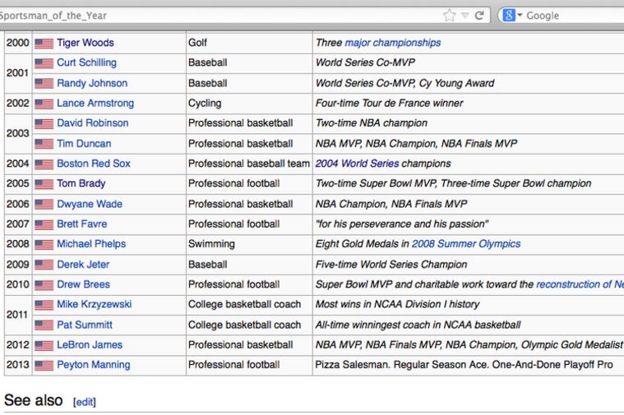Open Mike Krzyzewski link
Image resolution: width=624 pixels, height=415 pixels.
tap(94, 304)
